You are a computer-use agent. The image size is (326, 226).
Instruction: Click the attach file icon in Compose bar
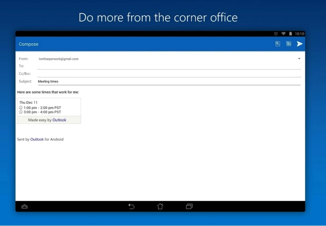tap(278, 44)
